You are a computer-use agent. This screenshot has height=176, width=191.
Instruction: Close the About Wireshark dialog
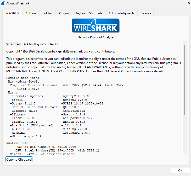189,3
